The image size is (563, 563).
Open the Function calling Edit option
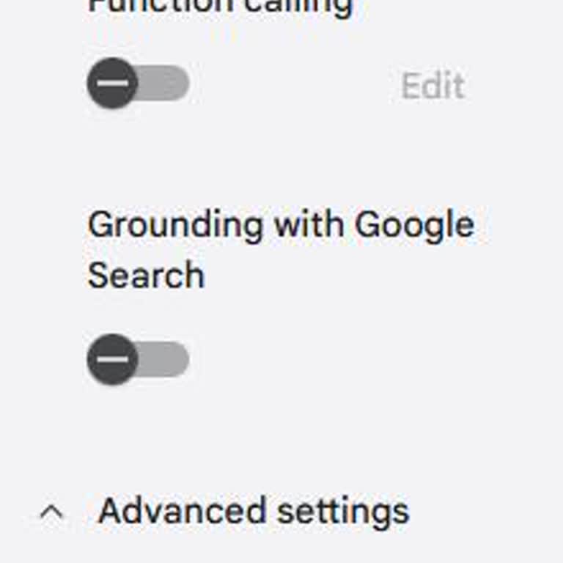433,87
